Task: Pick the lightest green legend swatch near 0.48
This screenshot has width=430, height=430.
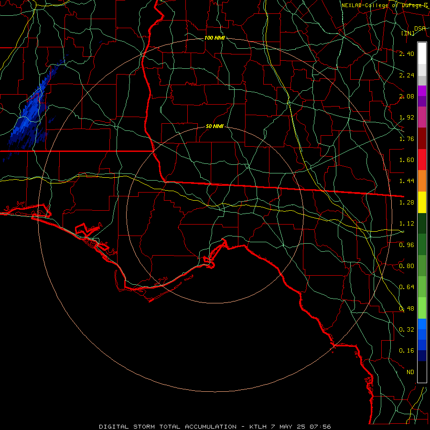Action: 422,308
